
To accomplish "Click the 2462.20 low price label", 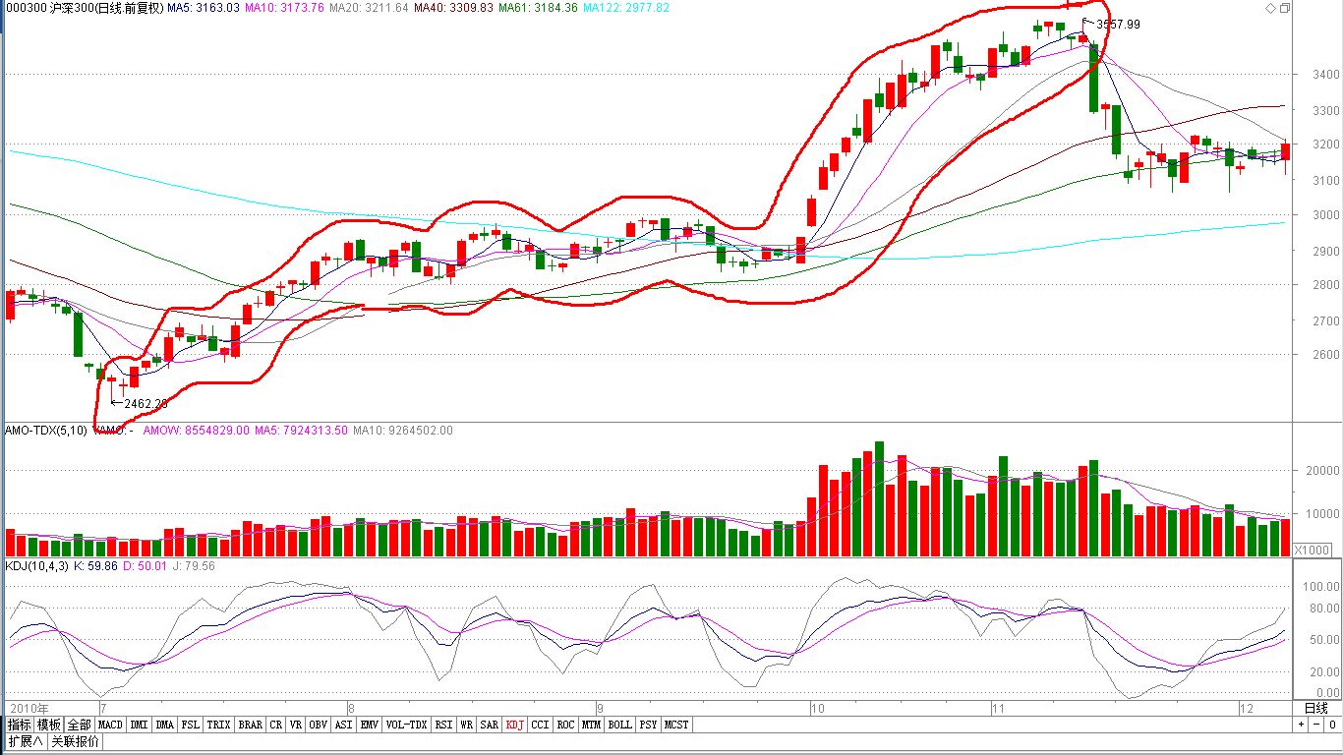I will point(146,403).
